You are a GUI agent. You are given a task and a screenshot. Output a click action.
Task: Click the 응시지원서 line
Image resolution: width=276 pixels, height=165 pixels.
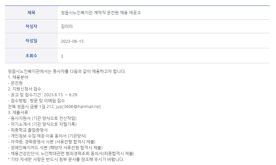42,118
